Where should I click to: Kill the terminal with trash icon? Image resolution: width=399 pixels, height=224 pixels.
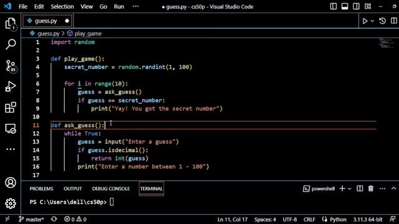(371, 189)
